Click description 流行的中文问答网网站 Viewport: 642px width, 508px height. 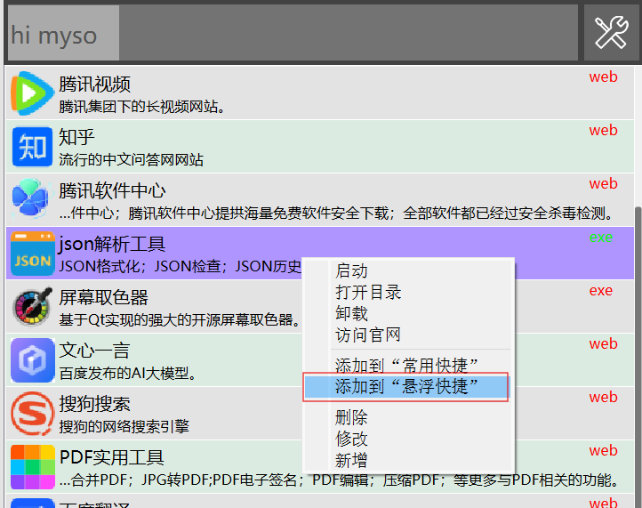(131, 160)
